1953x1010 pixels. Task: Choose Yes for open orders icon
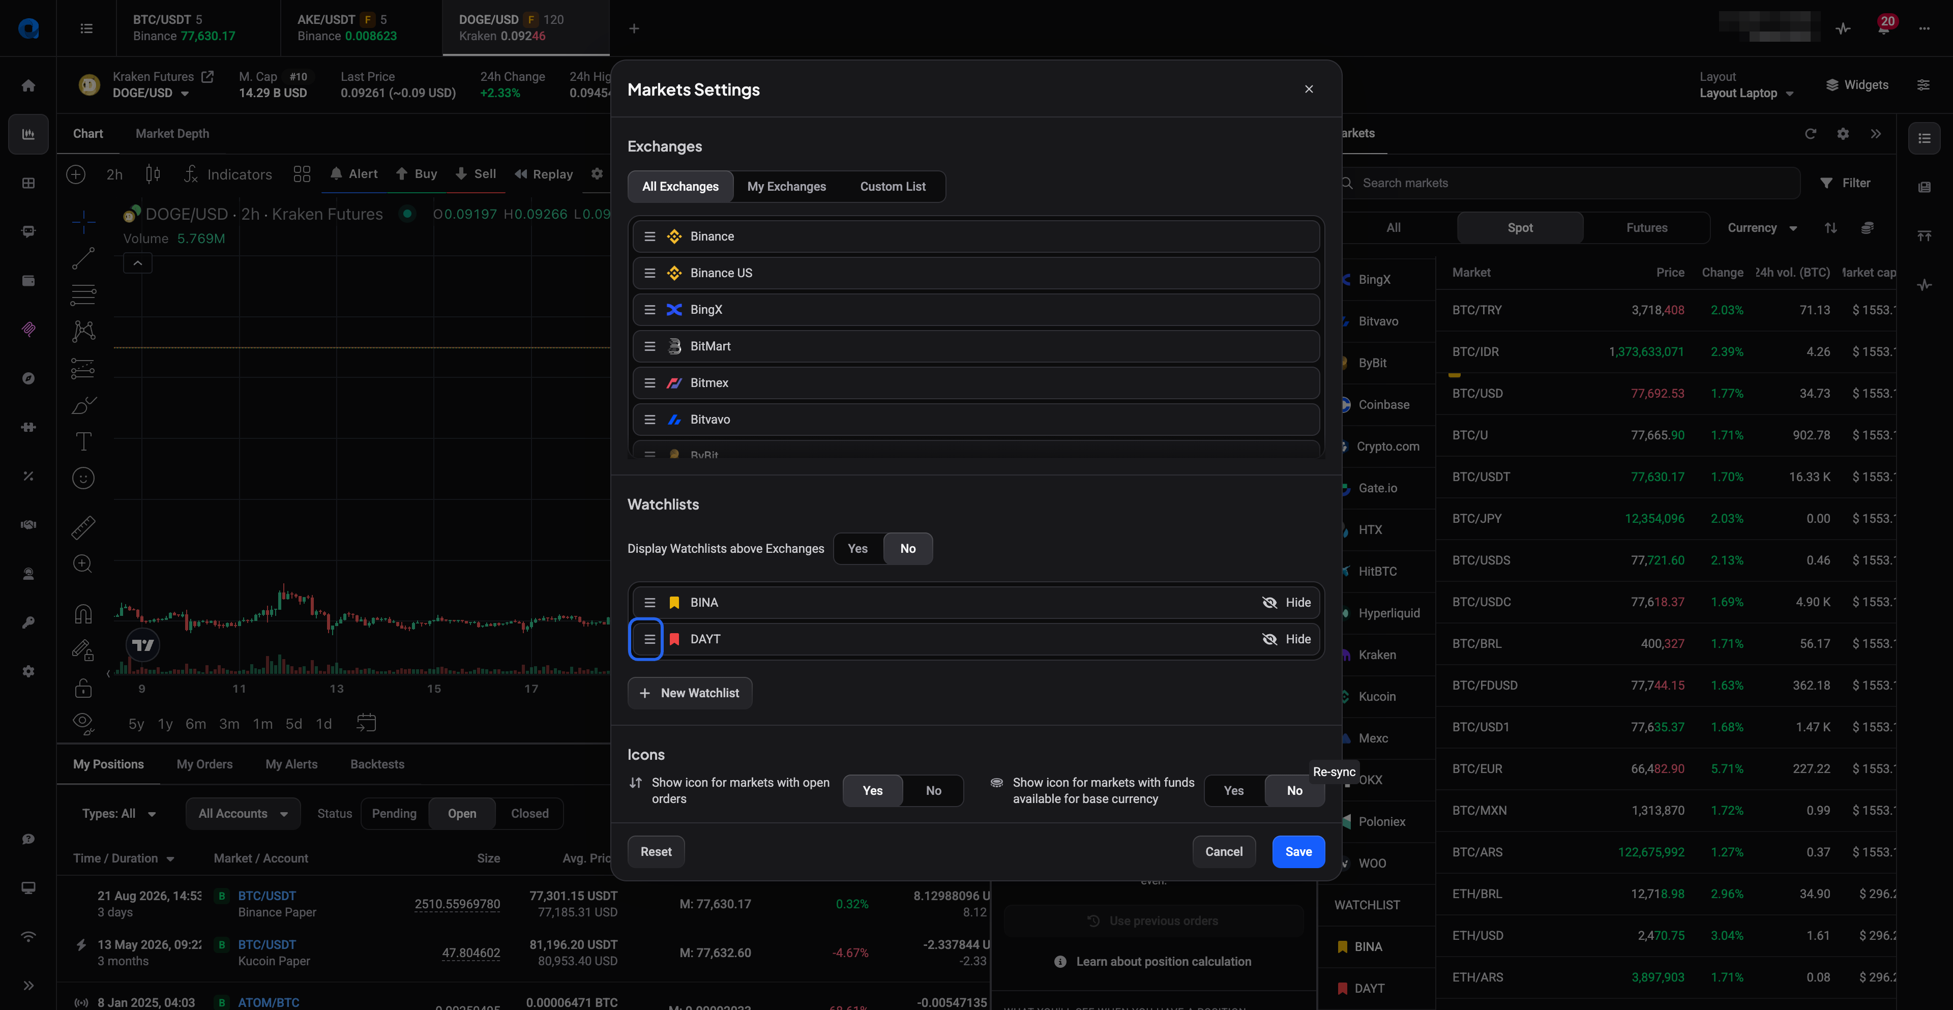[873, 791]
